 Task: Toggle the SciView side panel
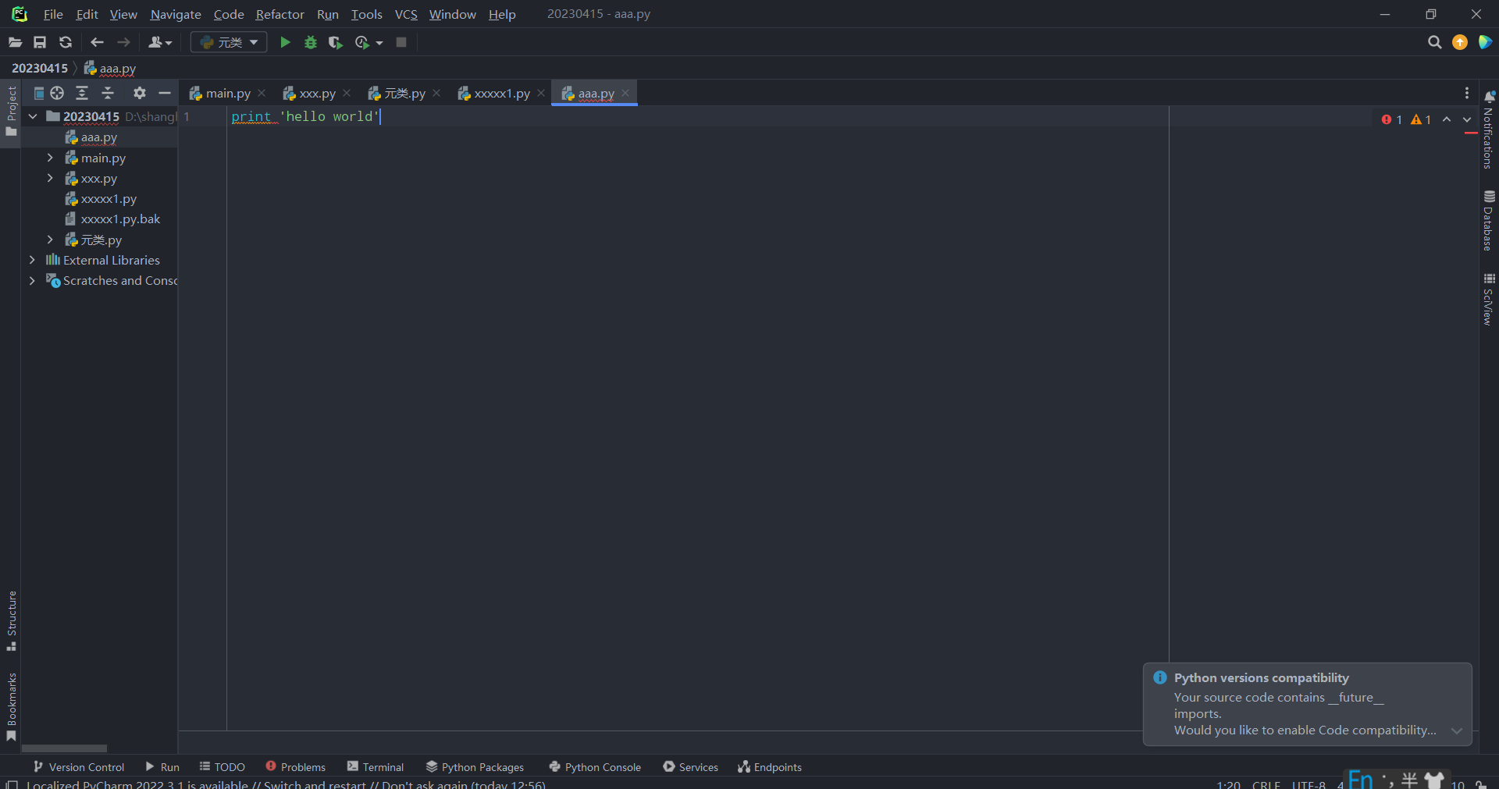1489,300
